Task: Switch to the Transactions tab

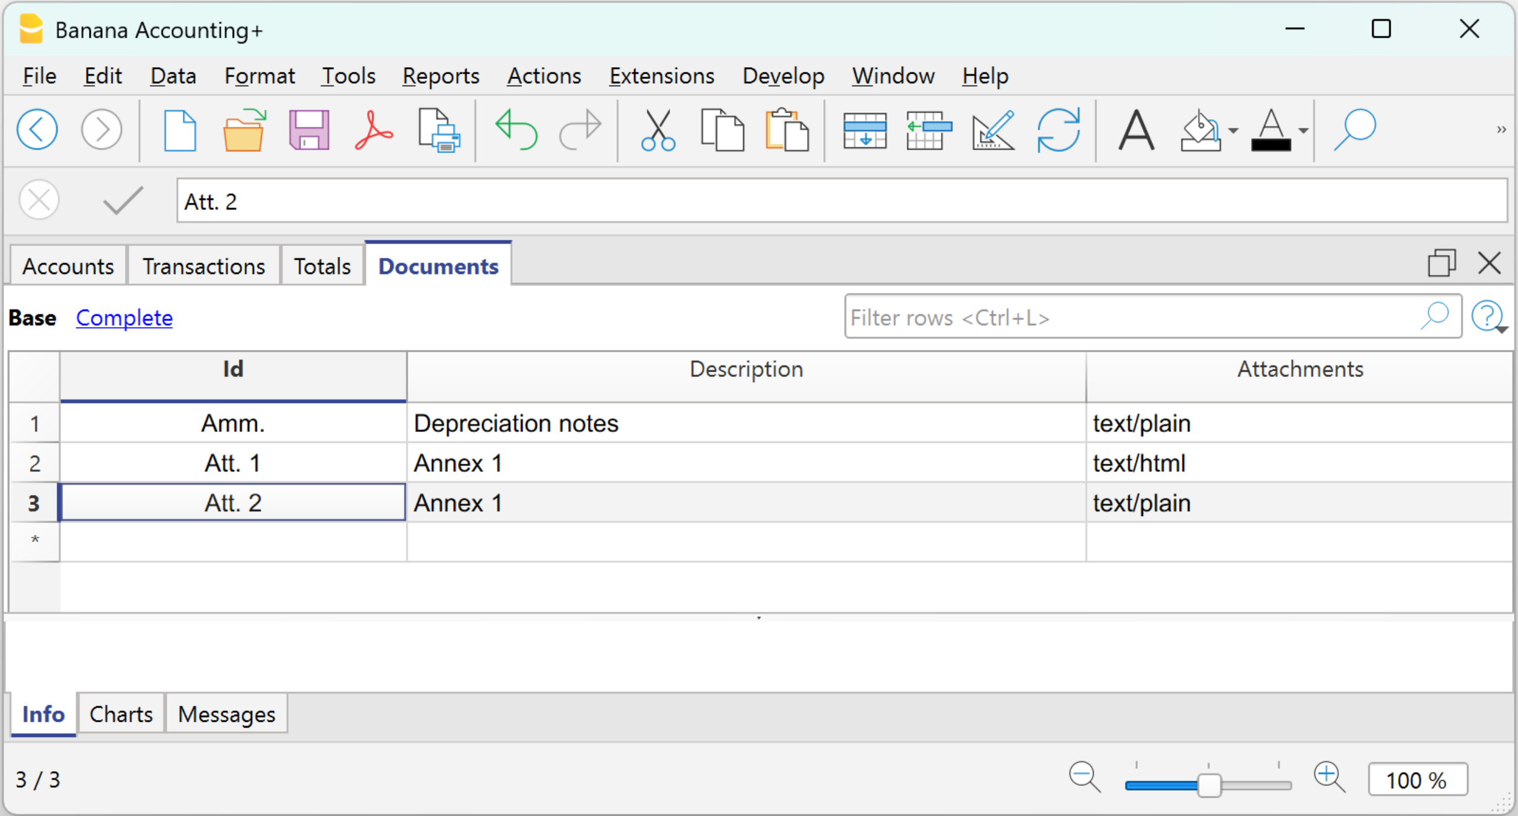Action: click(x=203, y=266)
